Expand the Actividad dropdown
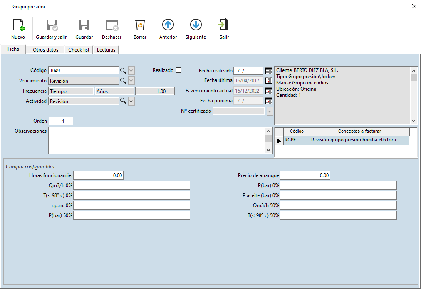Viewport: 421px width, 289px height. [x=131, y=101]
